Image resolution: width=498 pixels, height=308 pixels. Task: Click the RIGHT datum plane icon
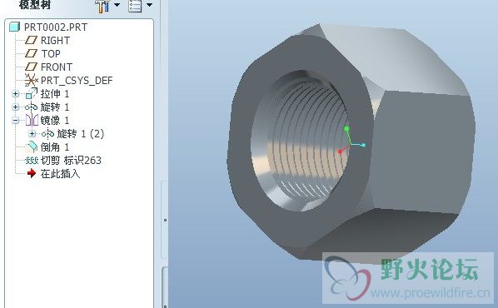[x=31, y=40]
